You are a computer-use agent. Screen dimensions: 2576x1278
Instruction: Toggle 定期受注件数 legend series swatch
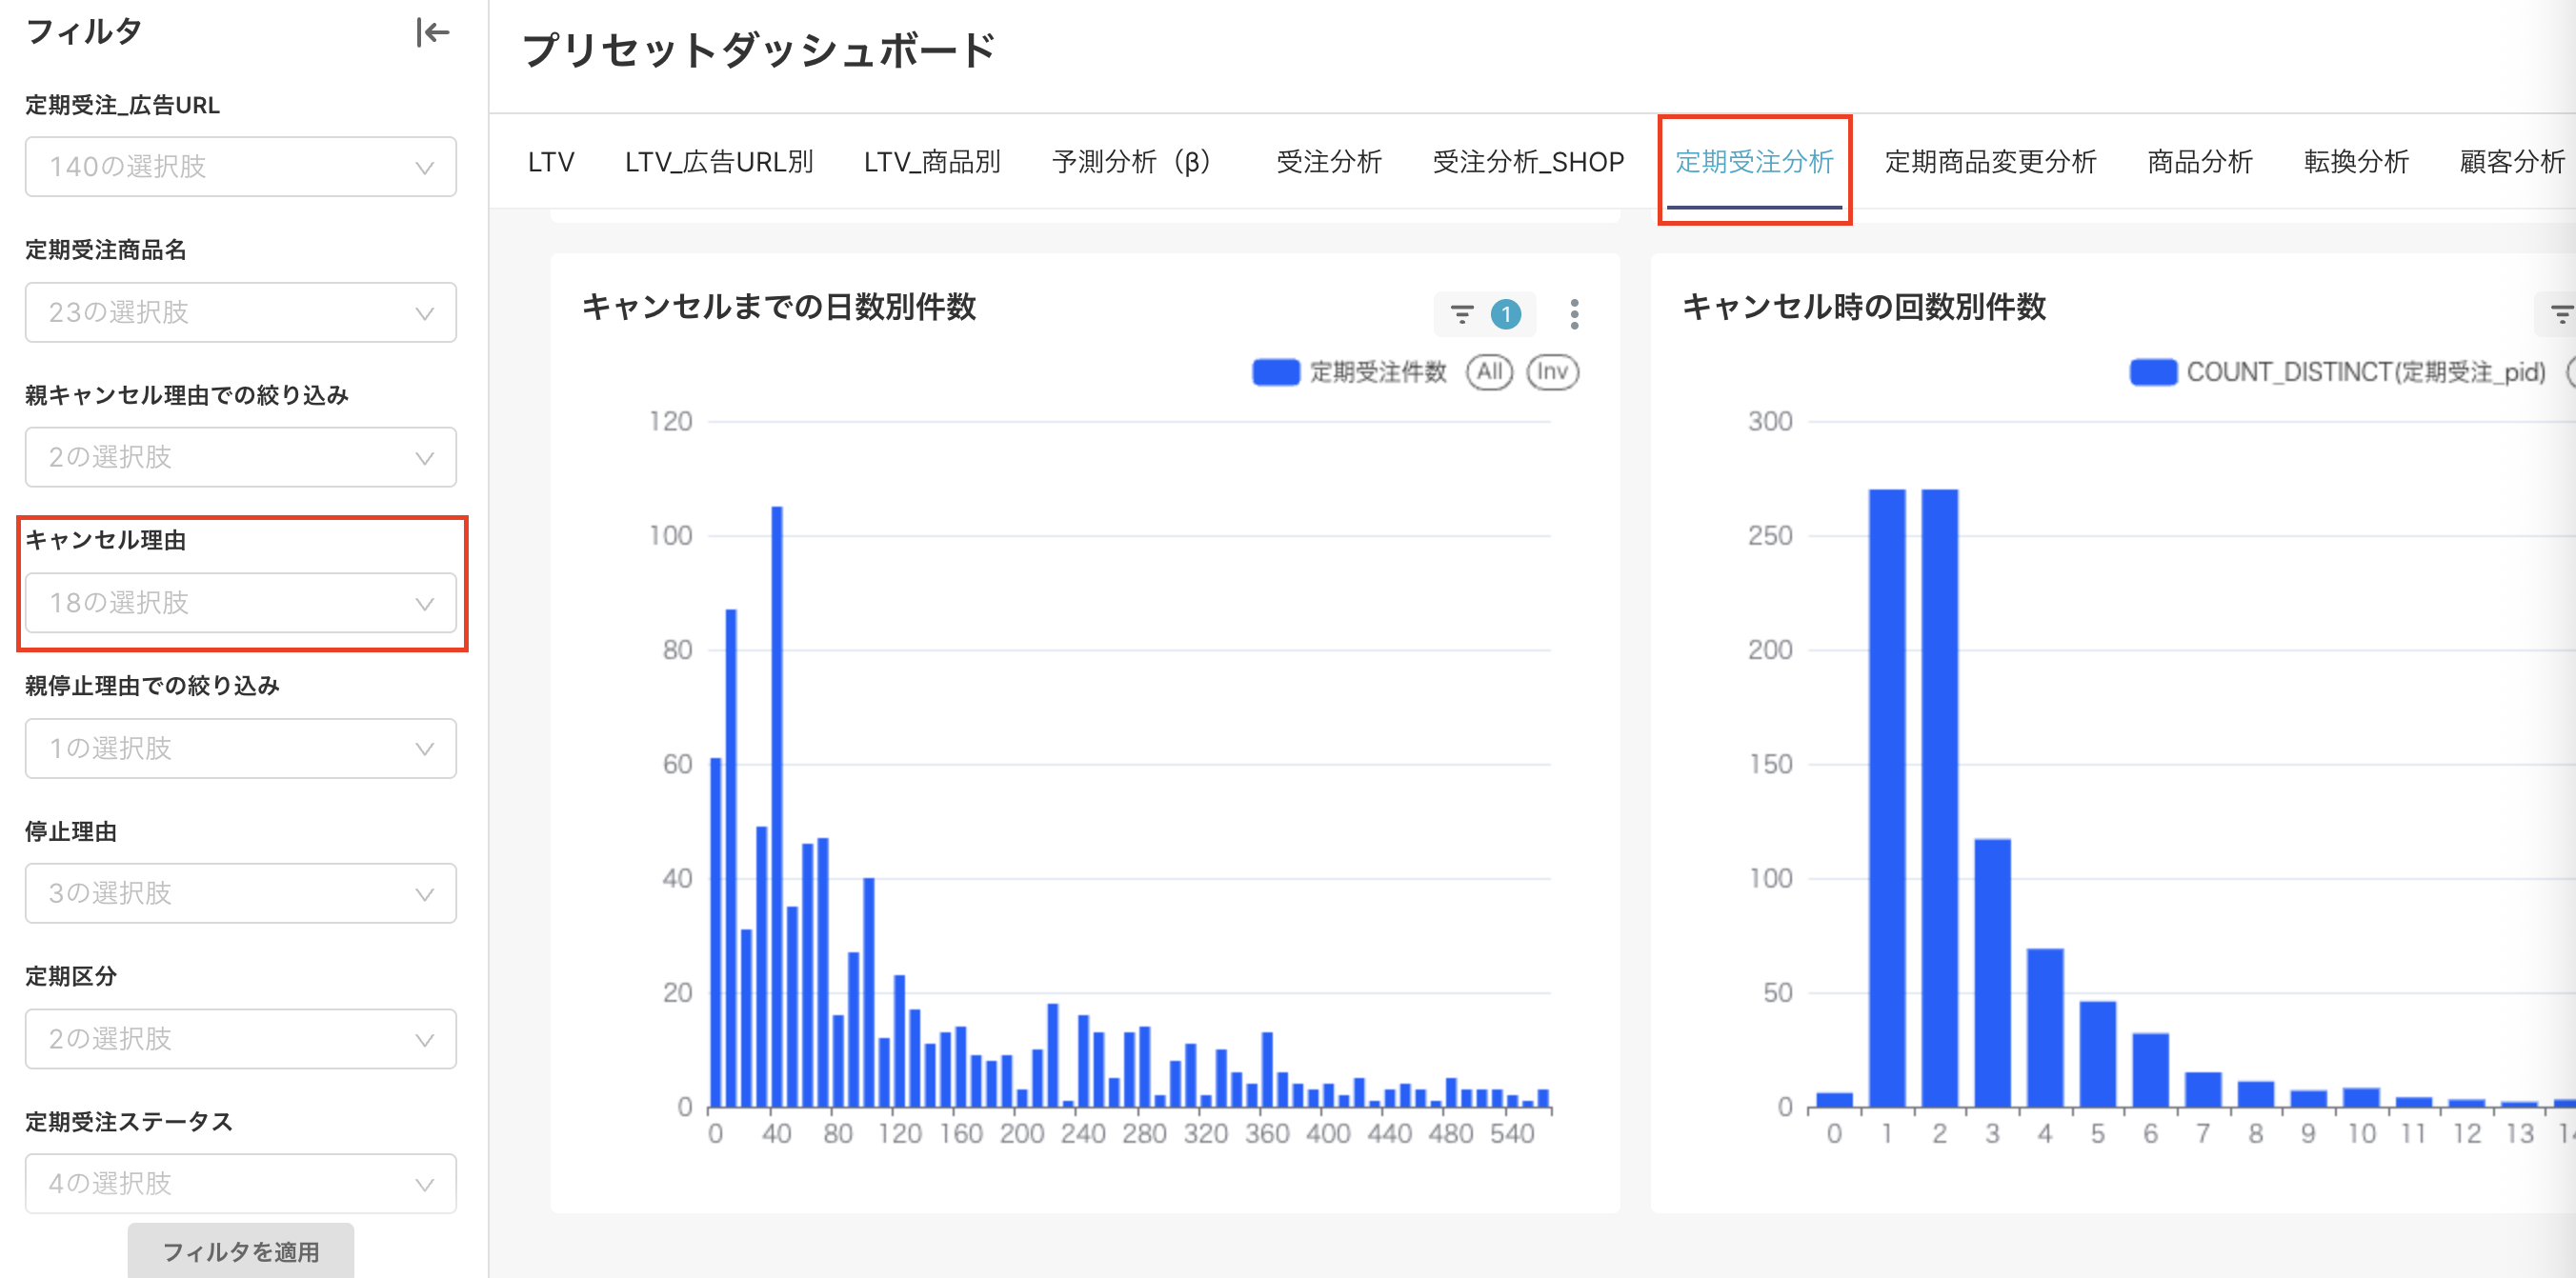point(1275,372)
